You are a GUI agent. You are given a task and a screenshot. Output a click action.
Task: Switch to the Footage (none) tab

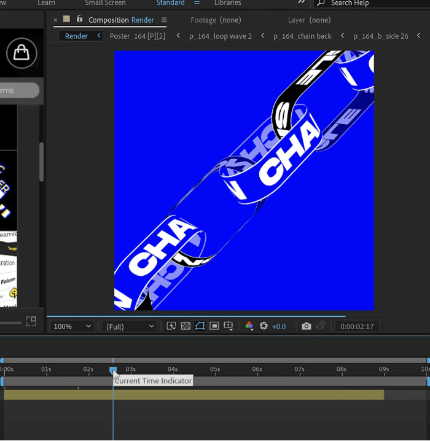pyautogui.click(x=216, y=20)
